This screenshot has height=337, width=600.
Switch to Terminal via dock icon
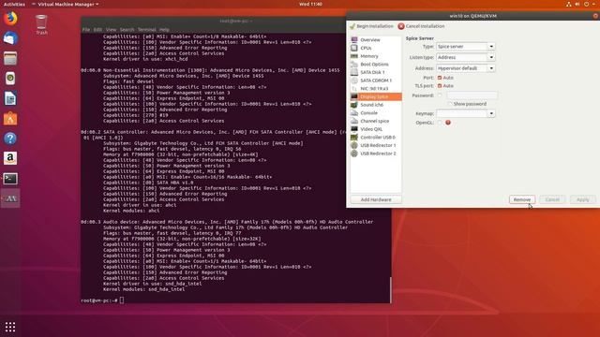(x=10, y=179)
